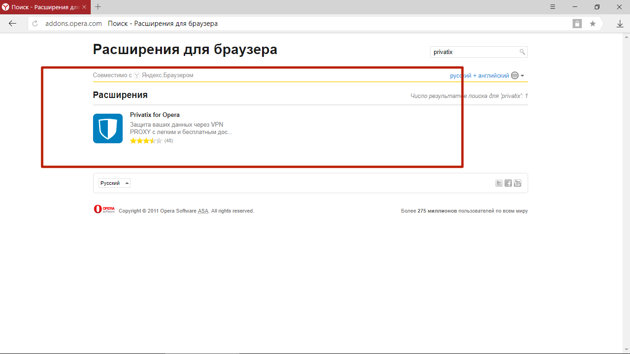Click the Yandex logo on the tab
This screenshot has width=630, height=354.
(x=6, y=7)
